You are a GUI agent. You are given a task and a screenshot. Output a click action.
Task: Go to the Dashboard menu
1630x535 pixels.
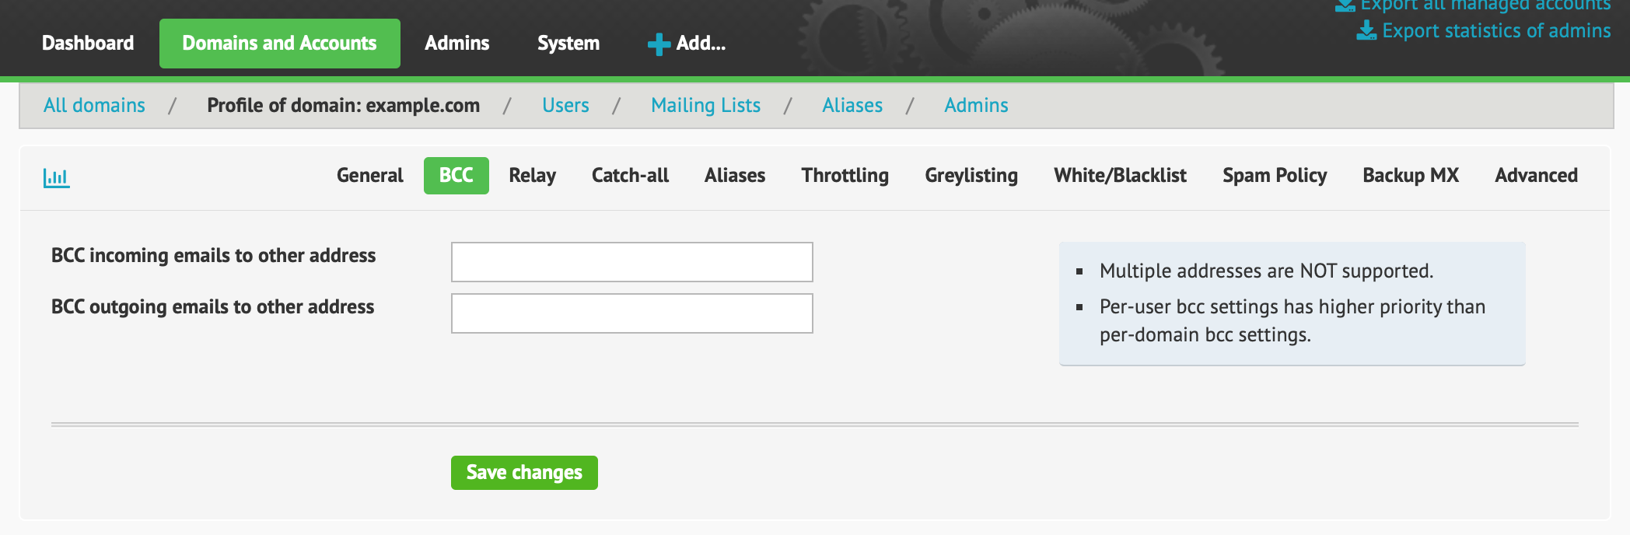88,44
